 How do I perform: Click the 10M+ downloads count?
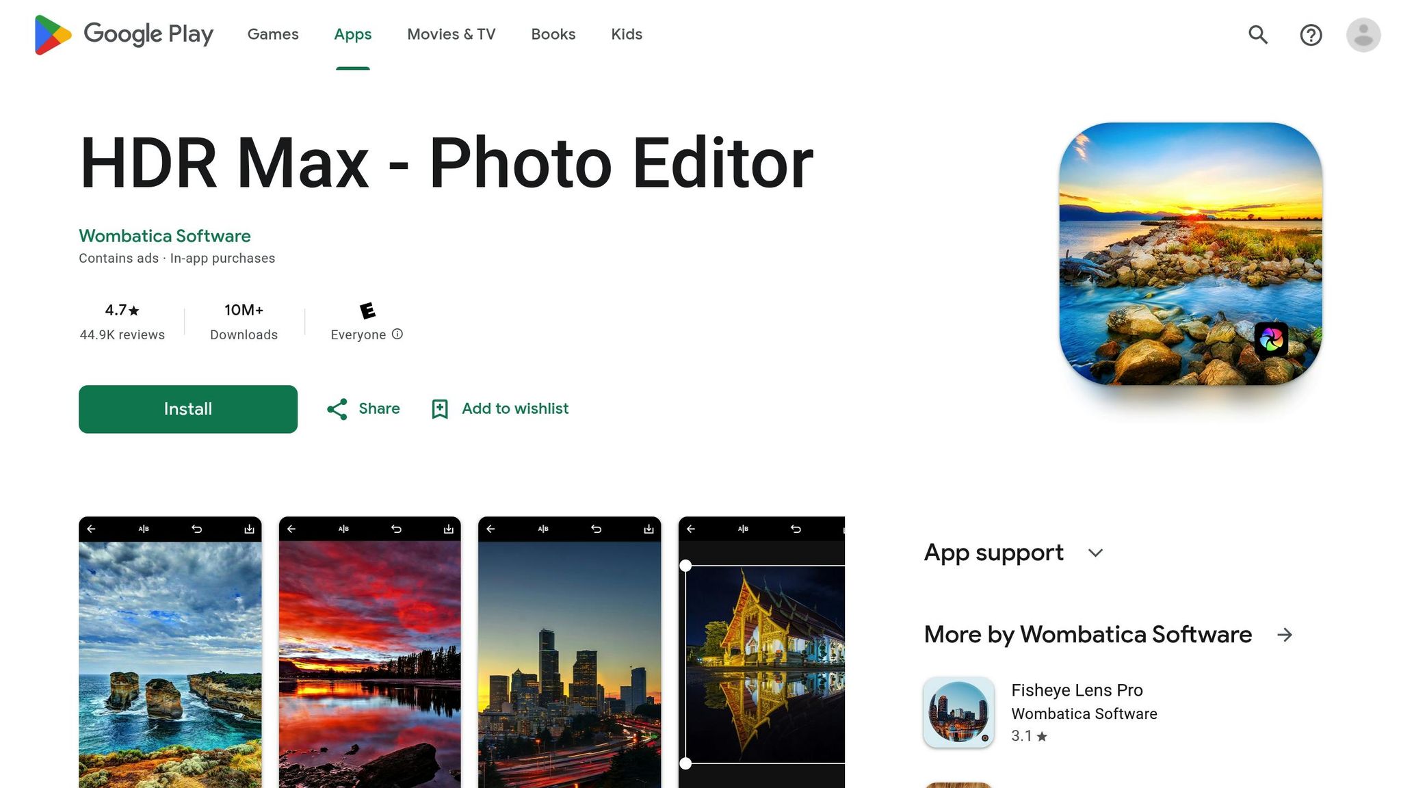pos(244,310)
